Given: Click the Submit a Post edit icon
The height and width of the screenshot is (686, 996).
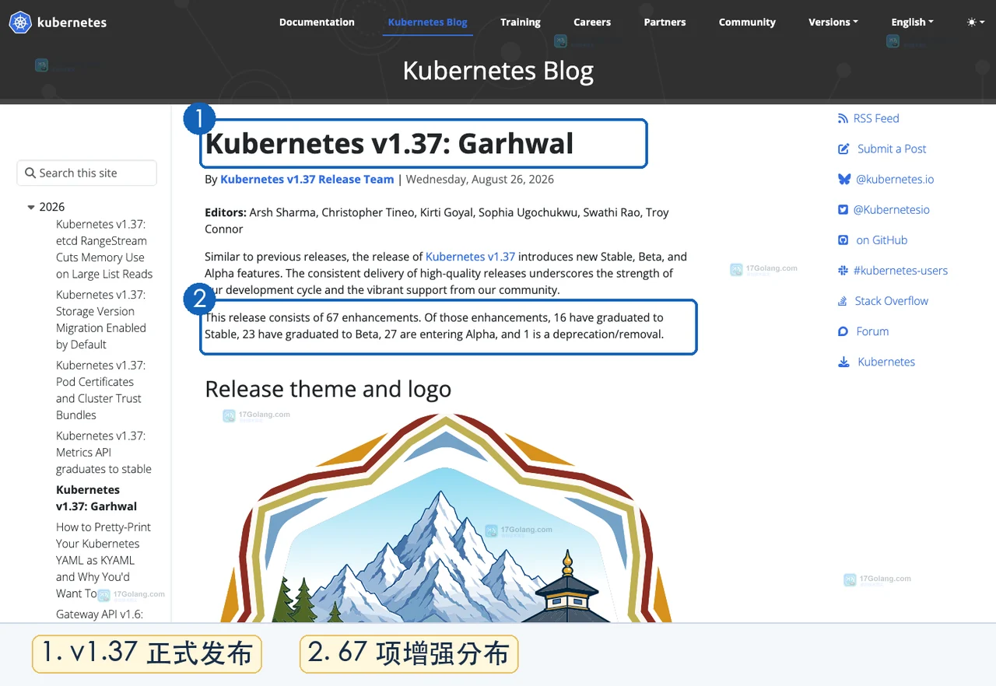Looking at the screenshot, I should 843,149.
